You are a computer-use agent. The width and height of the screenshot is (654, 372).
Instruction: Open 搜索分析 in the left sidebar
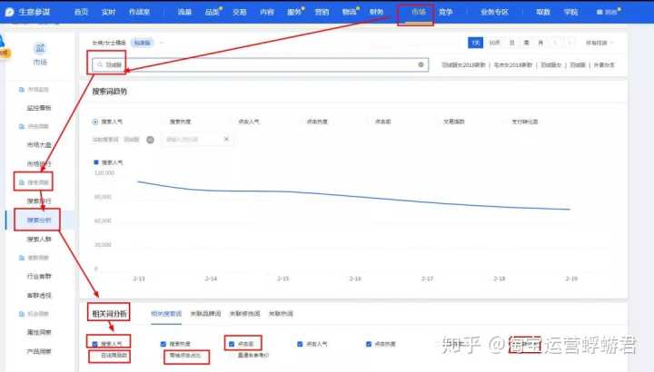[x=39, y=220]
